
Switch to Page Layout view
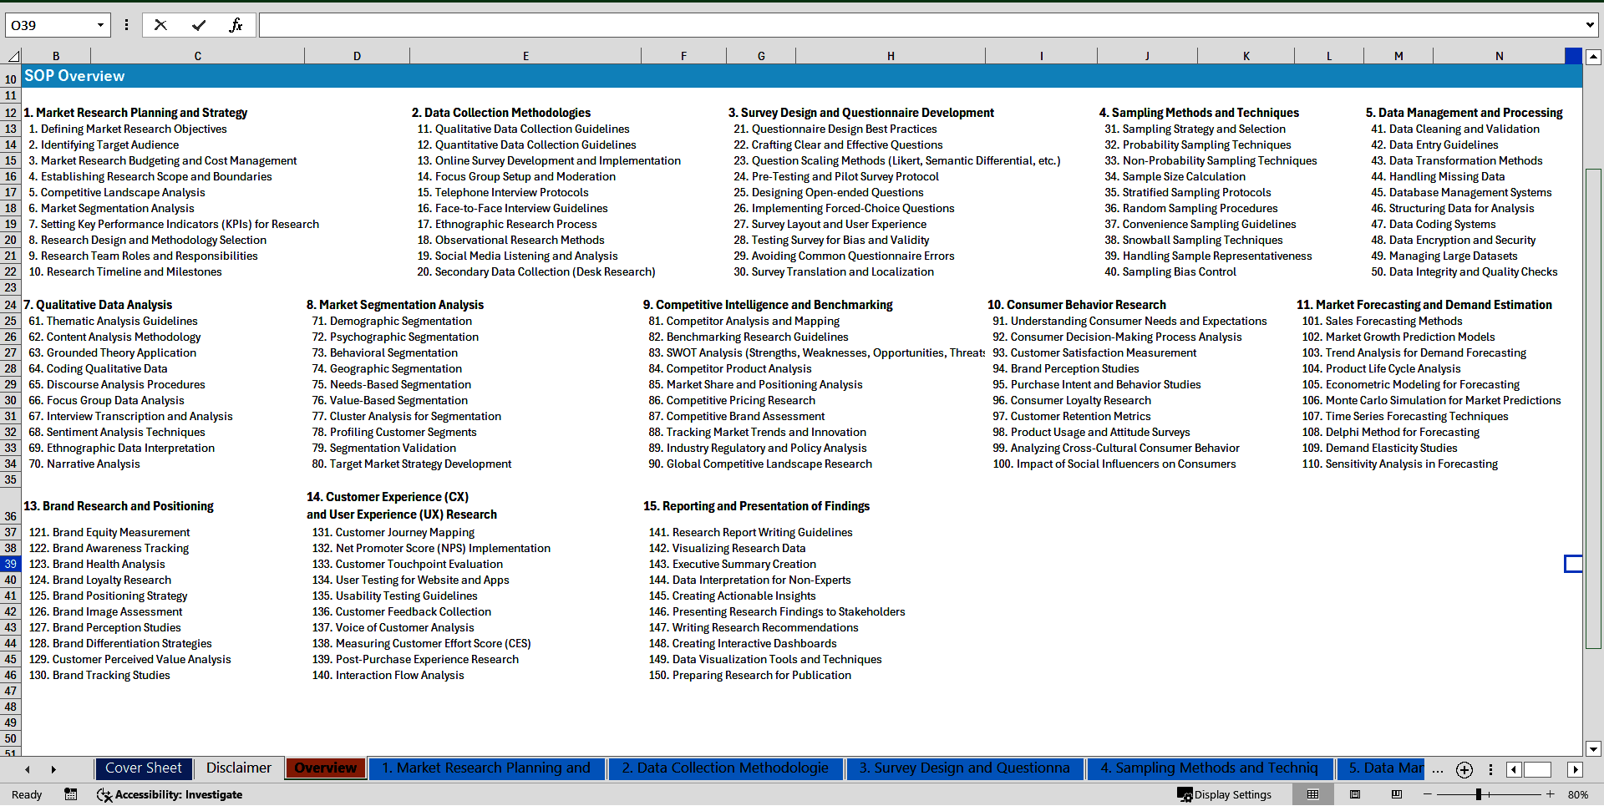(1355, 794)
